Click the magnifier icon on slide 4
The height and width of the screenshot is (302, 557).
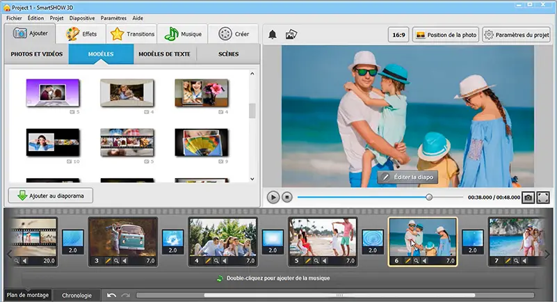[217, 261]
